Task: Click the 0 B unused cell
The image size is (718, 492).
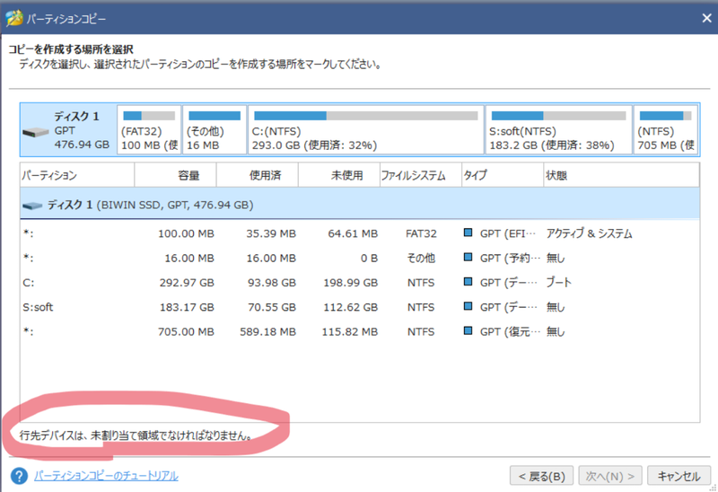Action: tap(369, 258)
